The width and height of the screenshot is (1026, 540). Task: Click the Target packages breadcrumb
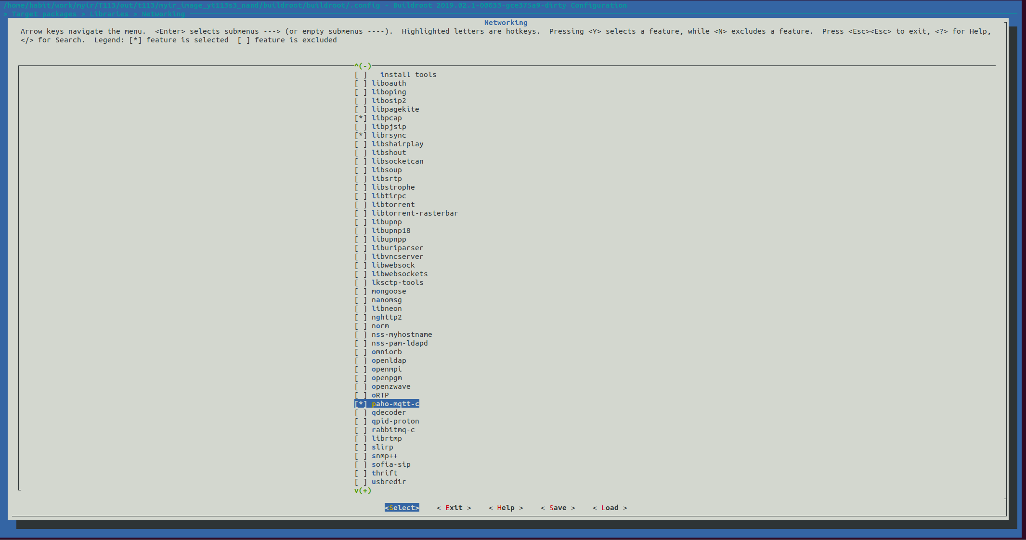point(44,14)
